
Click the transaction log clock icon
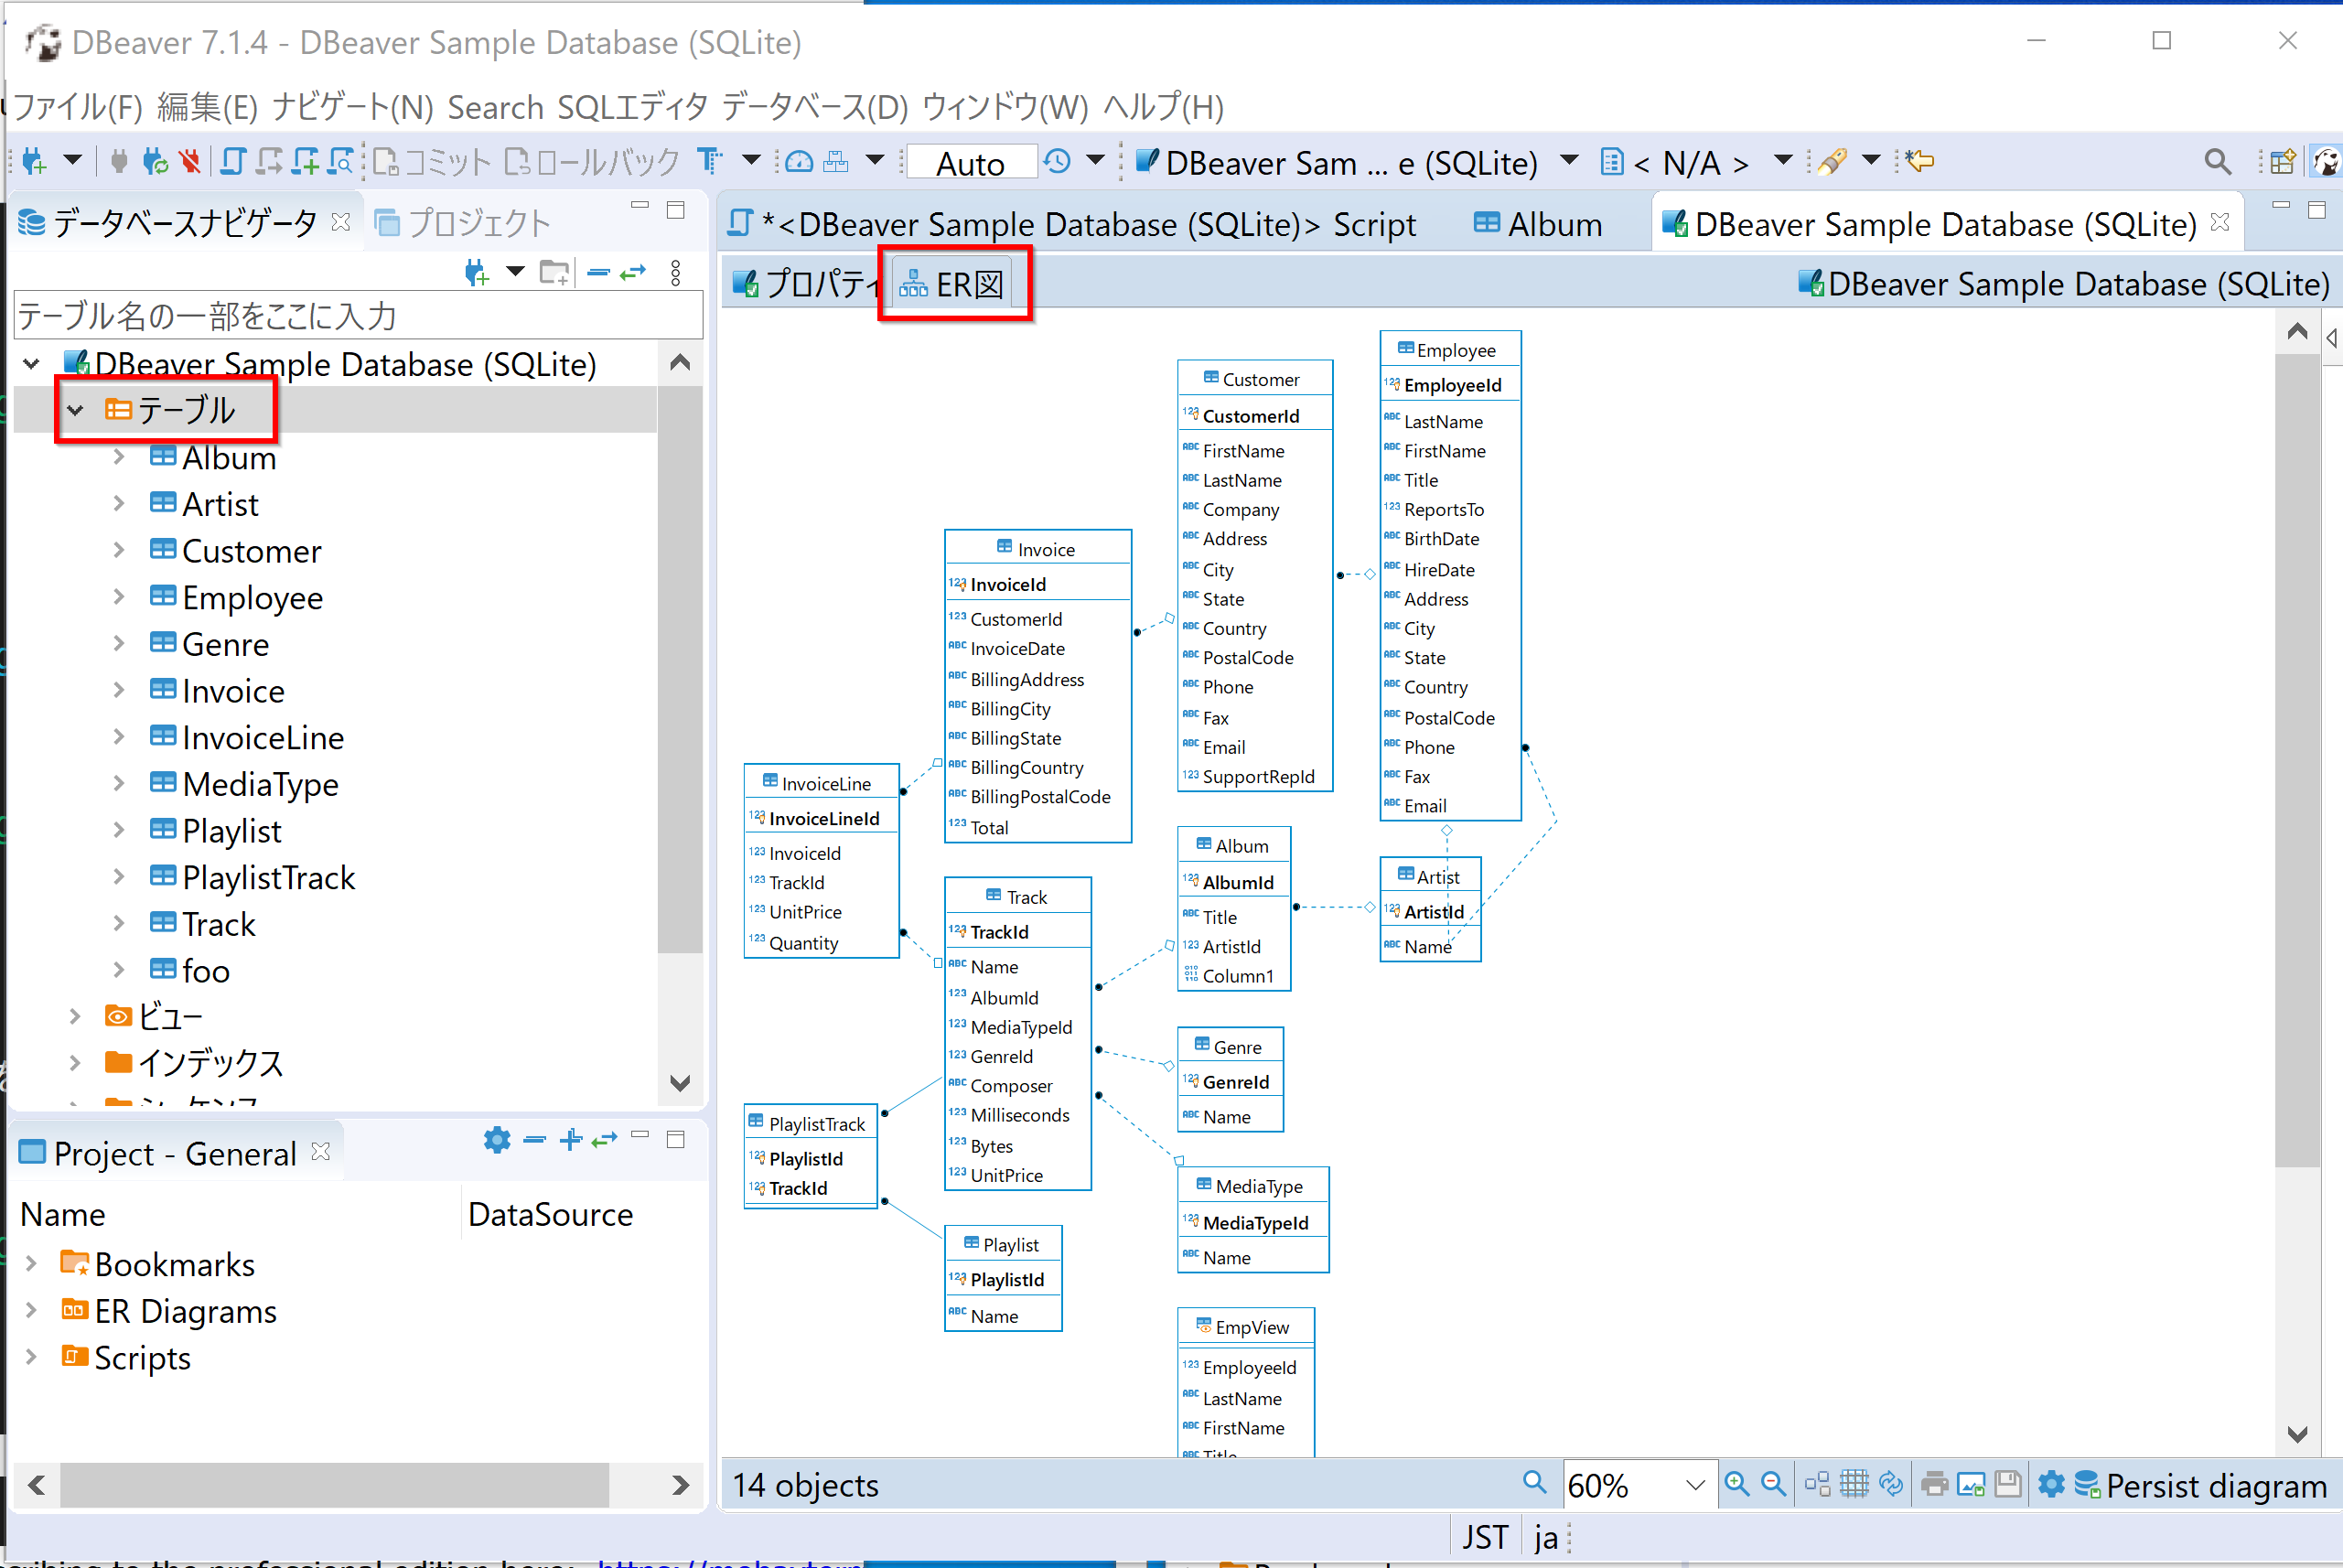coord(1057,161)
